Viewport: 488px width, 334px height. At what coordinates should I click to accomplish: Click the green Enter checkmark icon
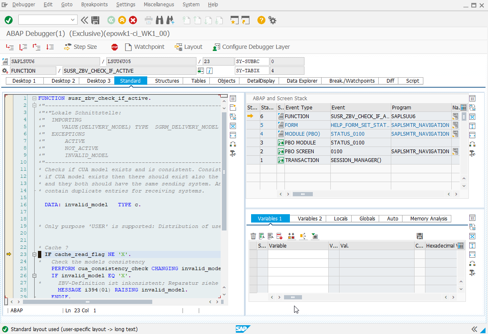tap(9, 20)
